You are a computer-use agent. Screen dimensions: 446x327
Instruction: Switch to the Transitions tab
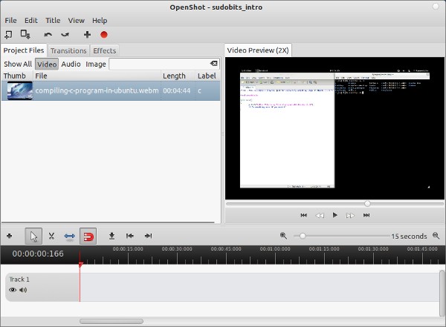[x=68, y=50]
